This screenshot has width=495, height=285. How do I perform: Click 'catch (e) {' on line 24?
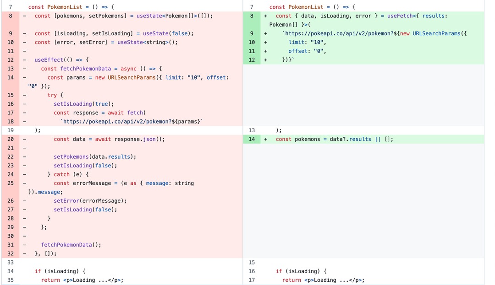point(71,174)
